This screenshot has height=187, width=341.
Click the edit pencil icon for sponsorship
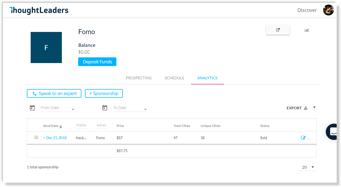303,138
